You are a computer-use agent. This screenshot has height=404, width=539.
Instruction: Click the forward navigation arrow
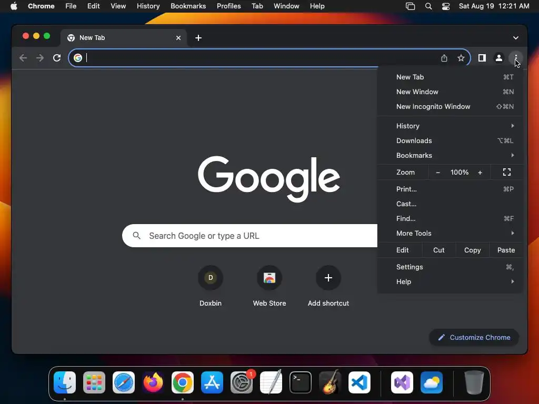(x=40, y=58)
